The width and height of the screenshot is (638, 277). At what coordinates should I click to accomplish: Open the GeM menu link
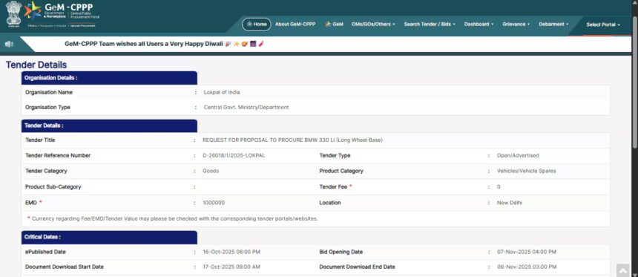334,25
